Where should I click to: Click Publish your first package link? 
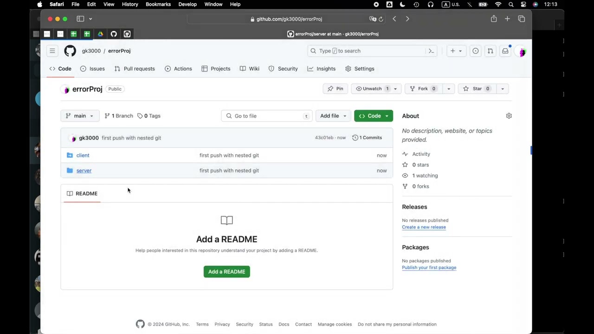point(429,268)
